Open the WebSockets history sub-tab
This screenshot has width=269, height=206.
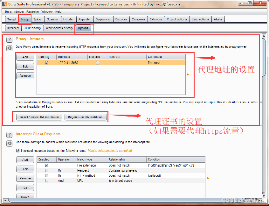point(59,28)
